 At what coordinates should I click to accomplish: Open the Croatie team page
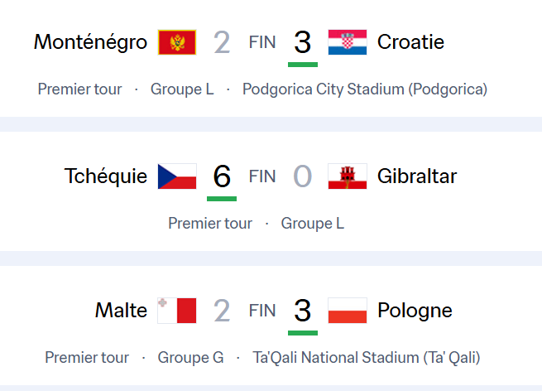pyautogui.click(x=410, y=41)
